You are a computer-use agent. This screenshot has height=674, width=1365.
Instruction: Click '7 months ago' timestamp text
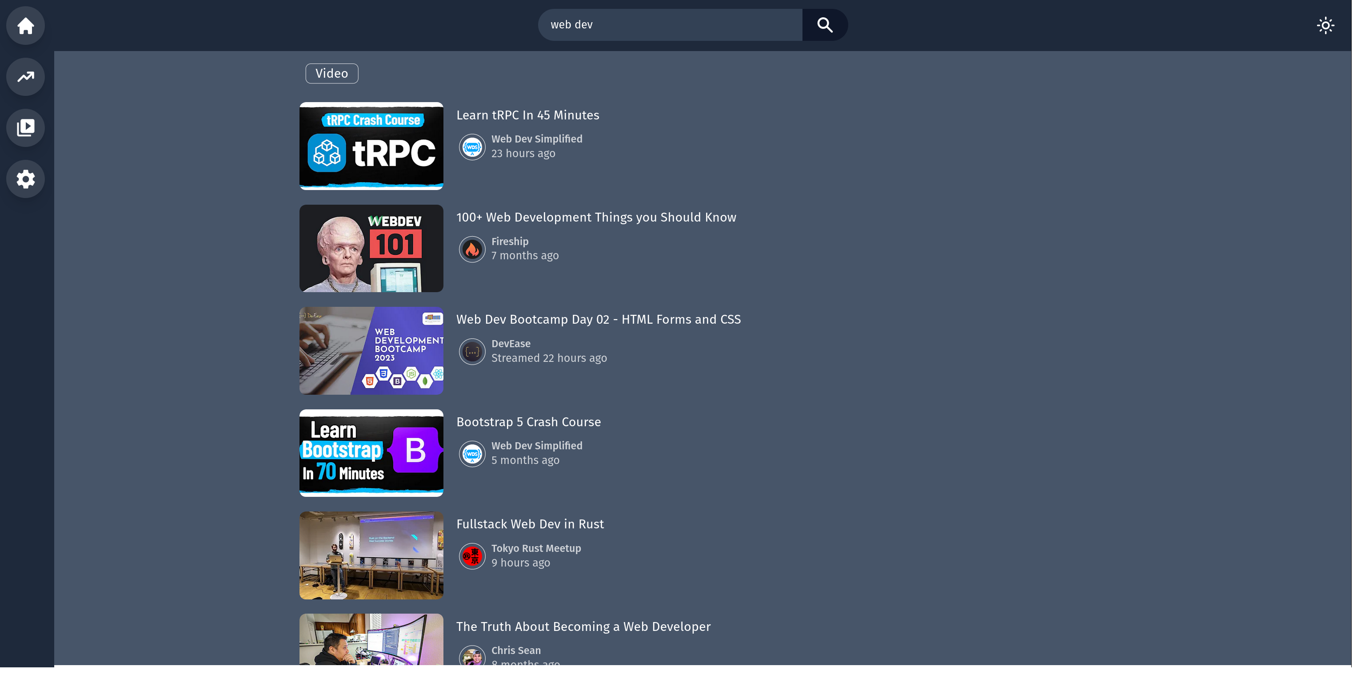tap(530, 258)
